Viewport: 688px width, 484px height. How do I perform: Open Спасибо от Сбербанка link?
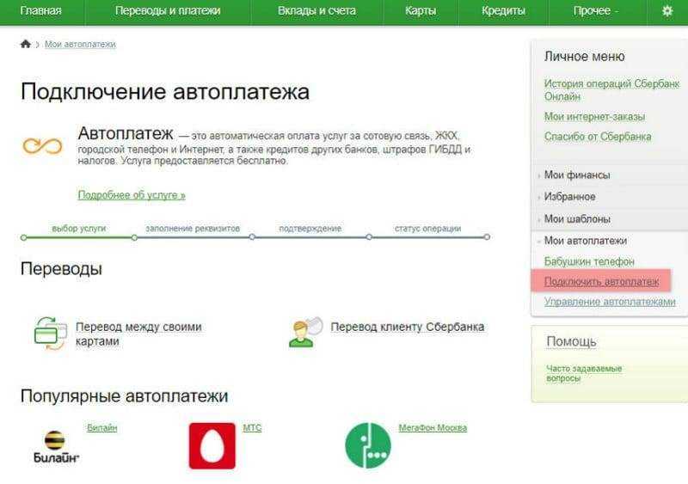598,137
